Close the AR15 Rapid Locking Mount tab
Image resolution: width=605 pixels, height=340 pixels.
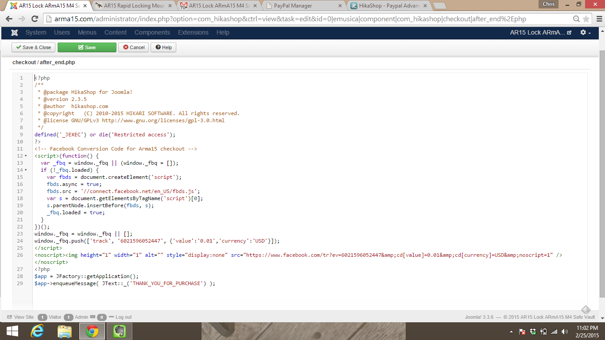[171, 6]
